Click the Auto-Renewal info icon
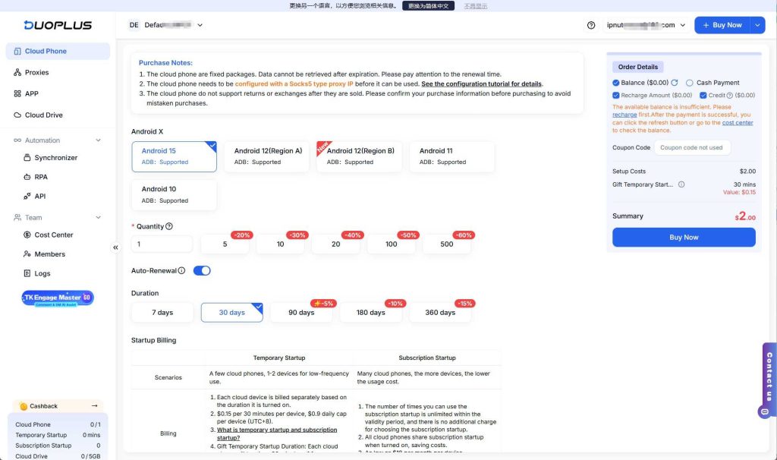Screen dimensions: 777x460 point(181,271)
